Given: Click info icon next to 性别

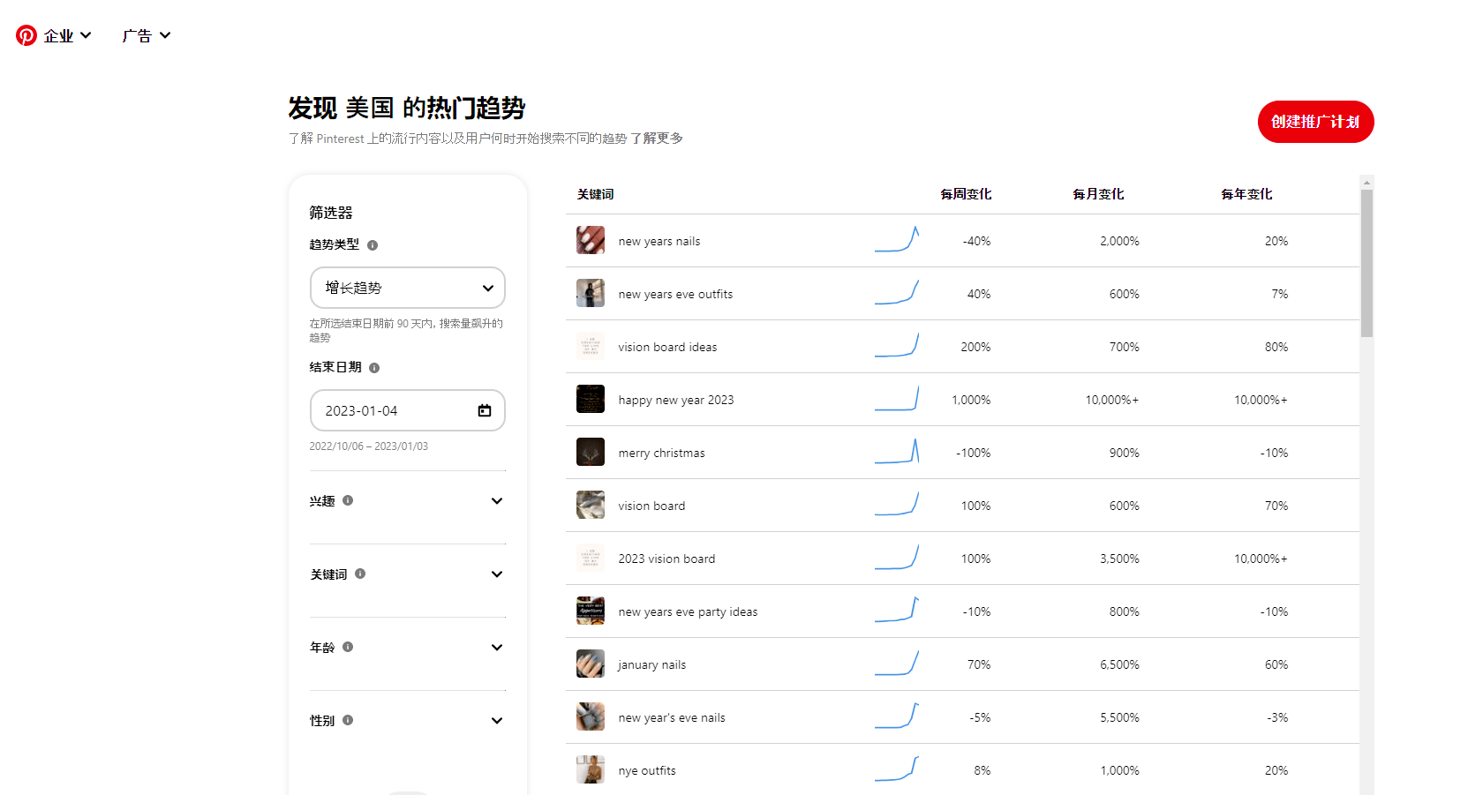Looking at the screenshot, I should [x=348, y=720].
